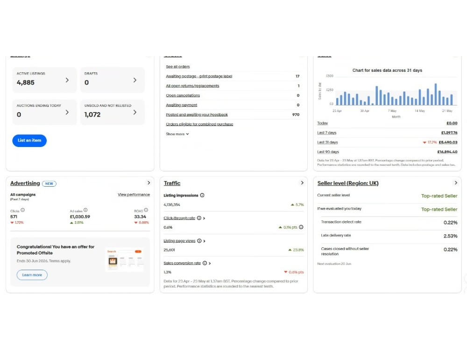Screen dimensions: 467x350
Task: Click Learn more about Promoted Offsite
Action: 32,275
